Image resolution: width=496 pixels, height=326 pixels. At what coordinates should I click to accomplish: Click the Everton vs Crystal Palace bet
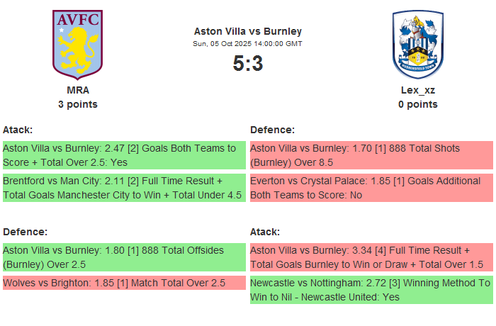click(371, 188)
